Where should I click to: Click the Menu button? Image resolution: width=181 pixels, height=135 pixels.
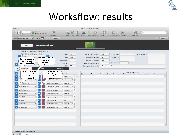27,45
